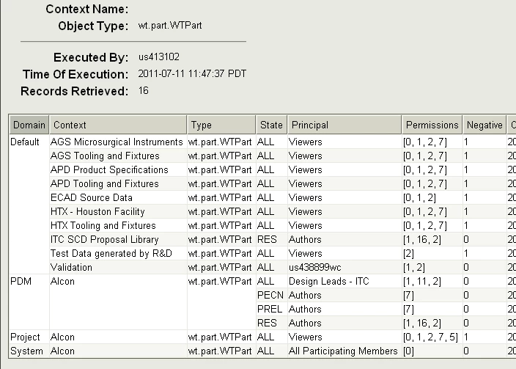Click the Context column header
This screenshot has width=516, height=369.
pyautogui.click(x=117, y=125)
